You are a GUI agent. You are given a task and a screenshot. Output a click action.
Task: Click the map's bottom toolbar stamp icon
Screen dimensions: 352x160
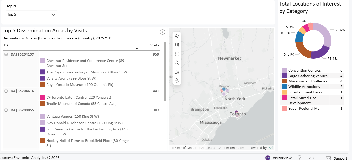[177, 80]
